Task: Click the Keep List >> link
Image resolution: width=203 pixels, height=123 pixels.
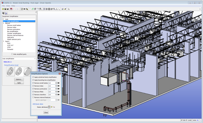Action: pyautogui.click(x=8, y=62)
